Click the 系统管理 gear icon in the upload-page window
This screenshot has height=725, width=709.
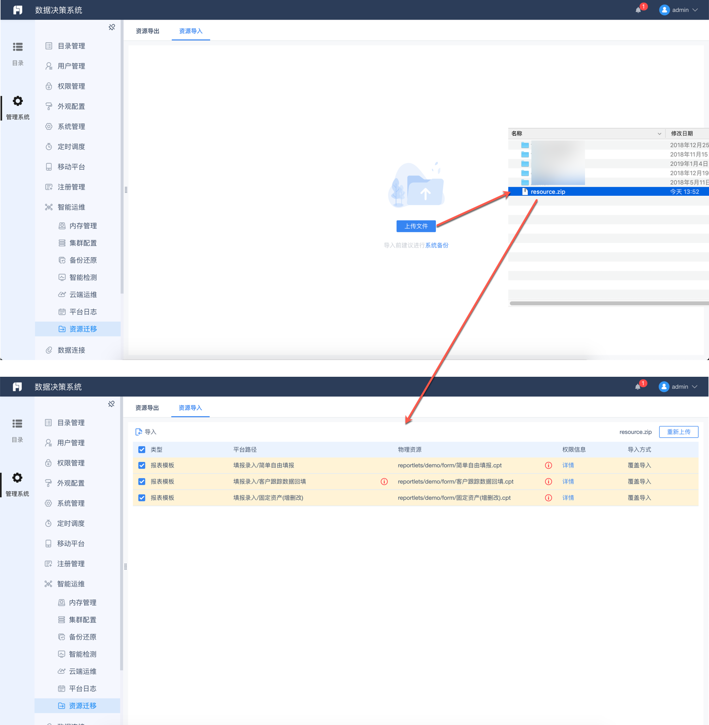[49, 126]
